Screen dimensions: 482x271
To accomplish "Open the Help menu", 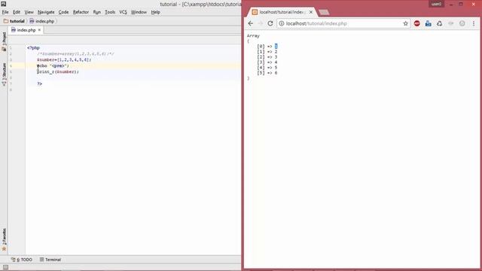I will [x=156, y=12].
